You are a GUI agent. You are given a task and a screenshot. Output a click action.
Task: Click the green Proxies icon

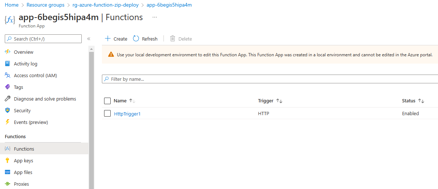coord(8,184)
